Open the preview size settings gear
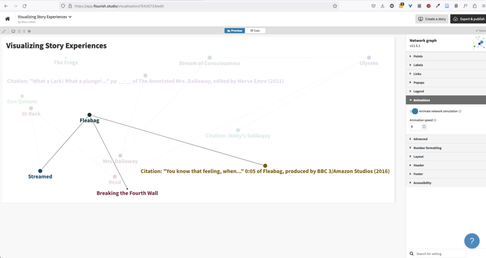 [x=29, y=31]
